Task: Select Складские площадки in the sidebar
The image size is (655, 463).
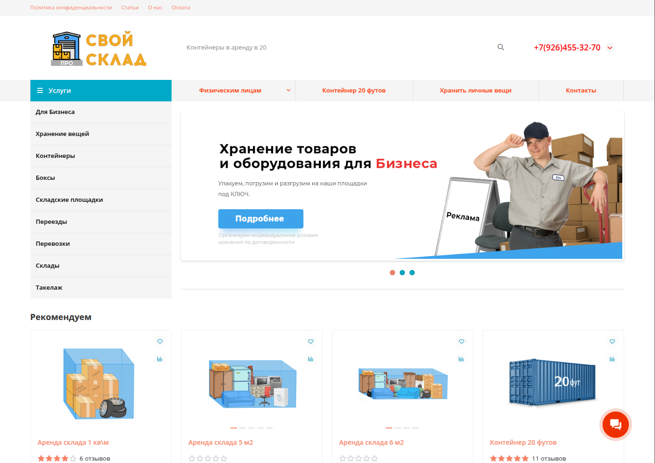Action: [x=69, y=200]
